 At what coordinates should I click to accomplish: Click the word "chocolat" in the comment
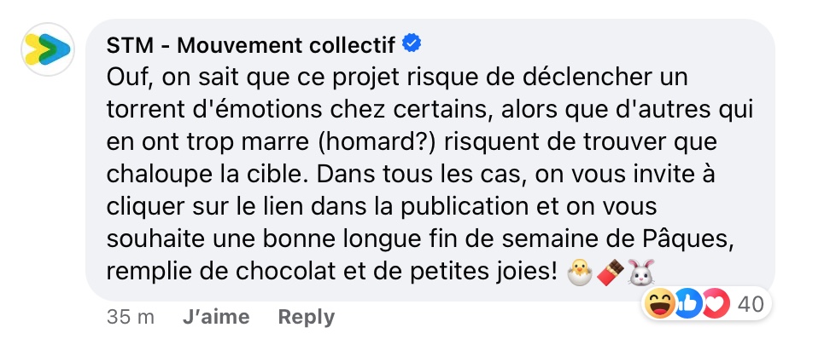pos(285,272)
